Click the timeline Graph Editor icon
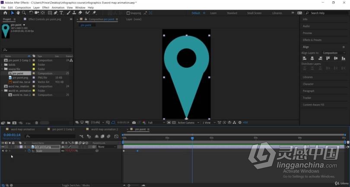This screenshot has width=350, height=187. [x=116, y=136]
